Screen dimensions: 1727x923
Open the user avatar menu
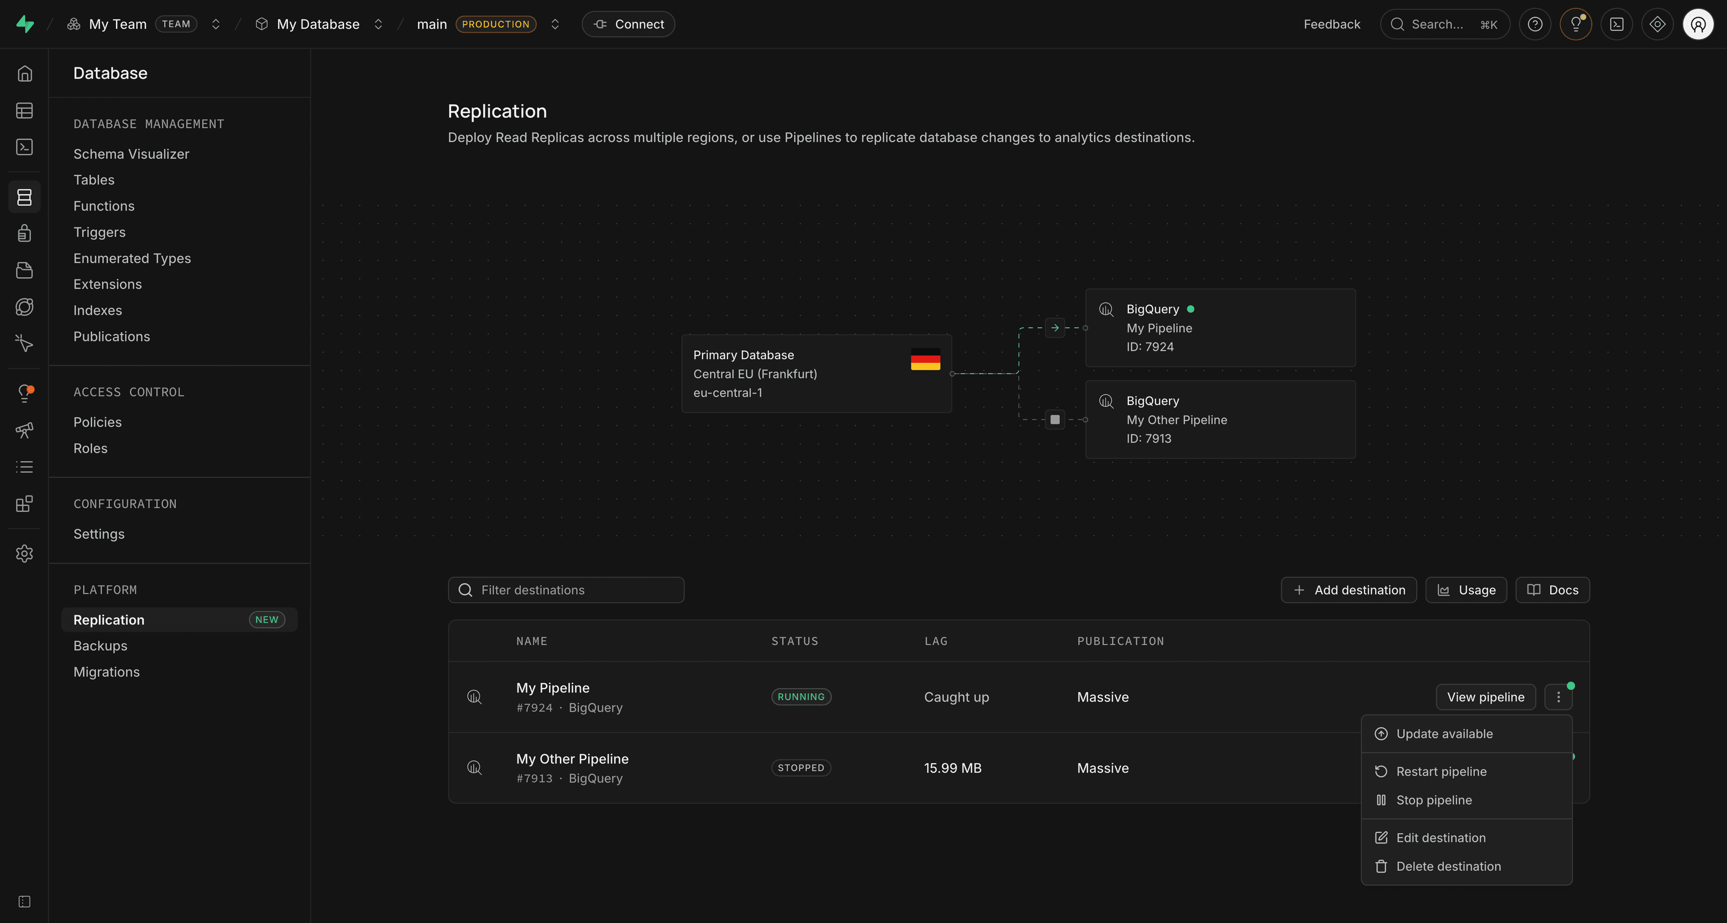(x=1698, y=24)
